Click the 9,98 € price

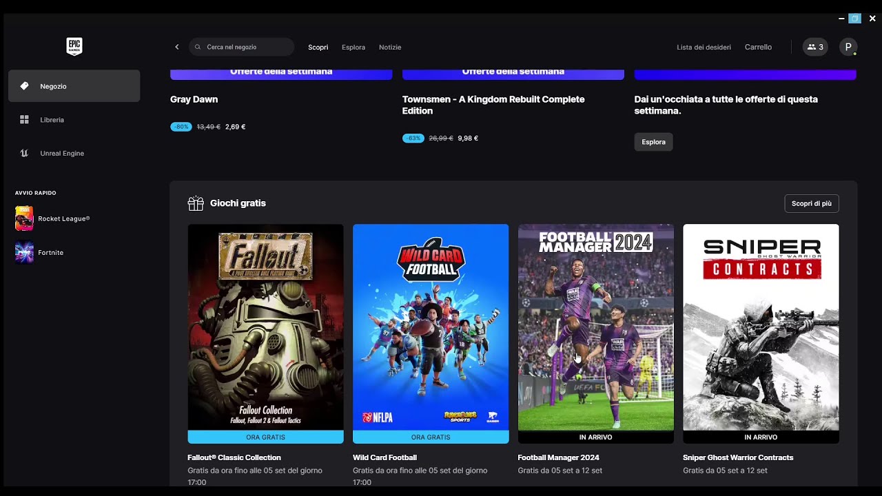click(468, 138)
